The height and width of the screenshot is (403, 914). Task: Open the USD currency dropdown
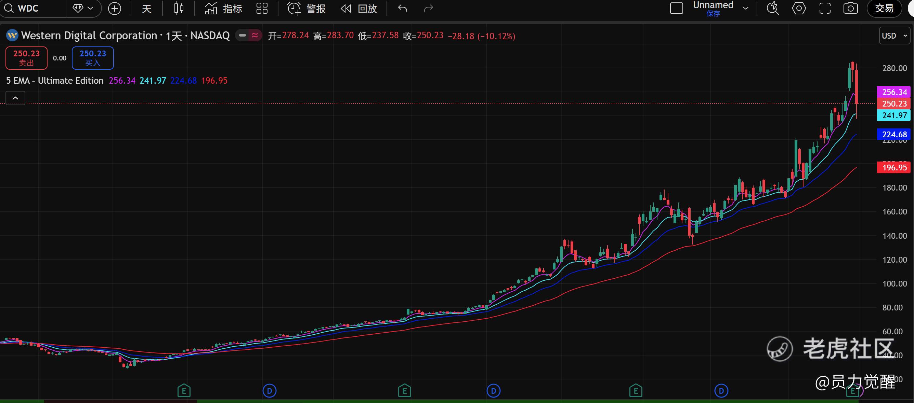pyautogui.click(x=894, y=36)
